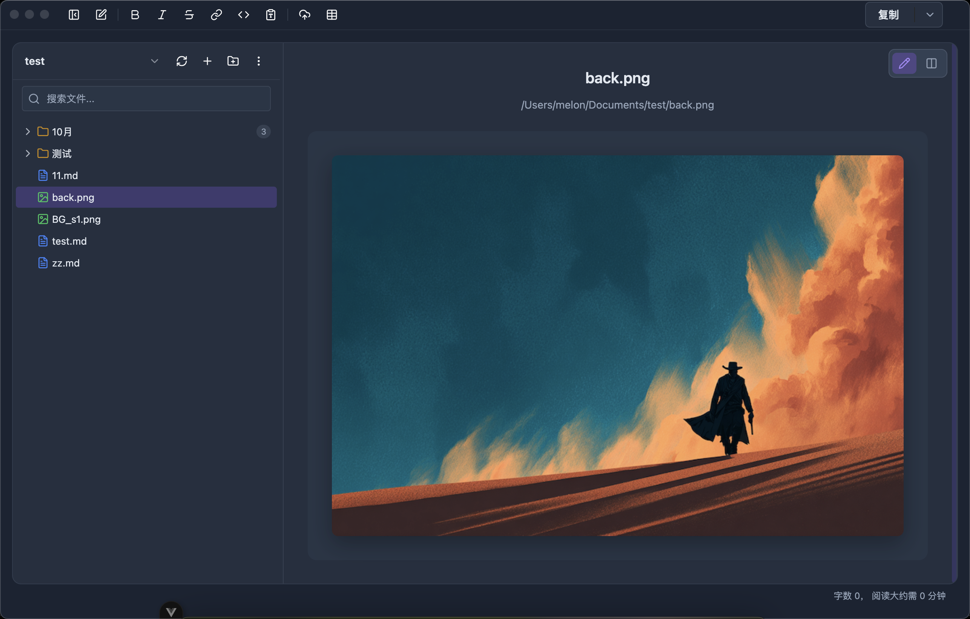
Task: Refresh the file list
Action: [182, 61]
